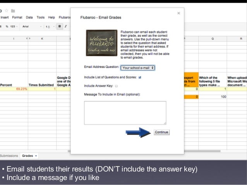Toggle italic formatting in the toolbar
The width and height of the screenshot is (247, 185).
[66, 26]
